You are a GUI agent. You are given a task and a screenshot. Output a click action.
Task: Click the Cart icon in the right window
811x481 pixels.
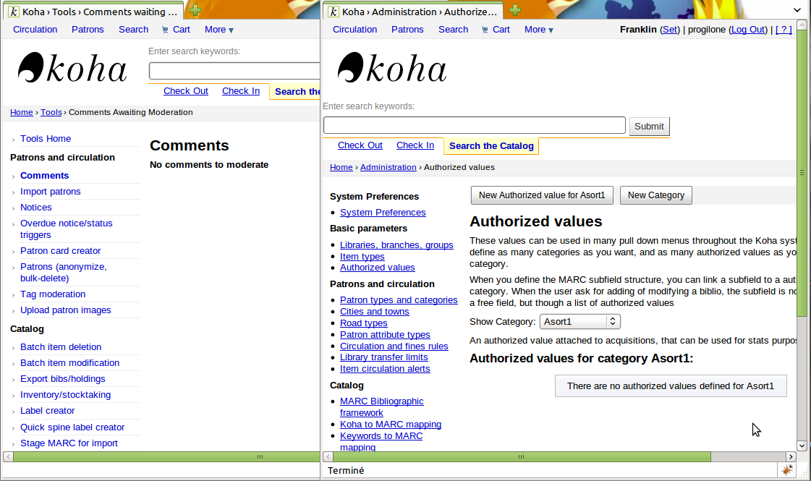pos(485,30)
